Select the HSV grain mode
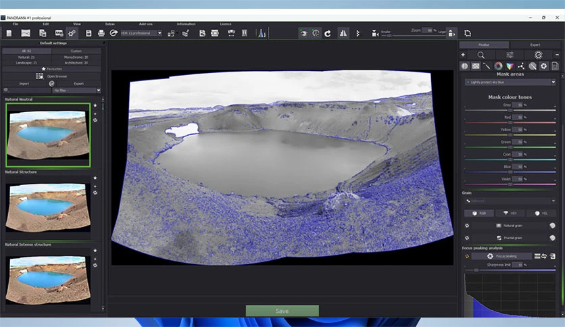This screenshot has width=565, height=327. [510, 213]
